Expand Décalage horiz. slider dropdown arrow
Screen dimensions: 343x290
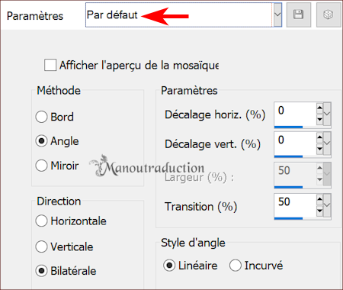pos(327,114)
